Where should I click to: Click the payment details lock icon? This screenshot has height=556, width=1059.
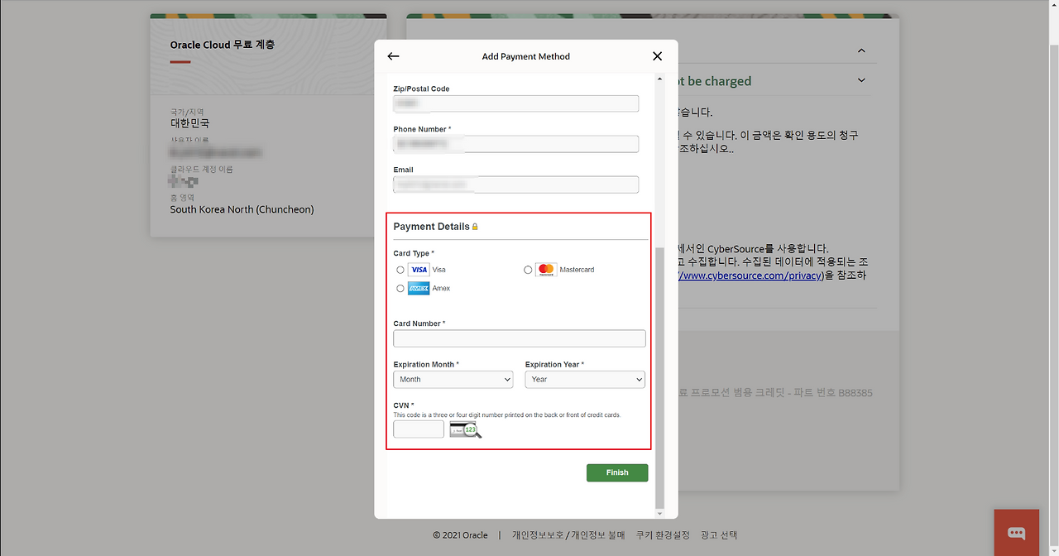click(x=475, y=227)
